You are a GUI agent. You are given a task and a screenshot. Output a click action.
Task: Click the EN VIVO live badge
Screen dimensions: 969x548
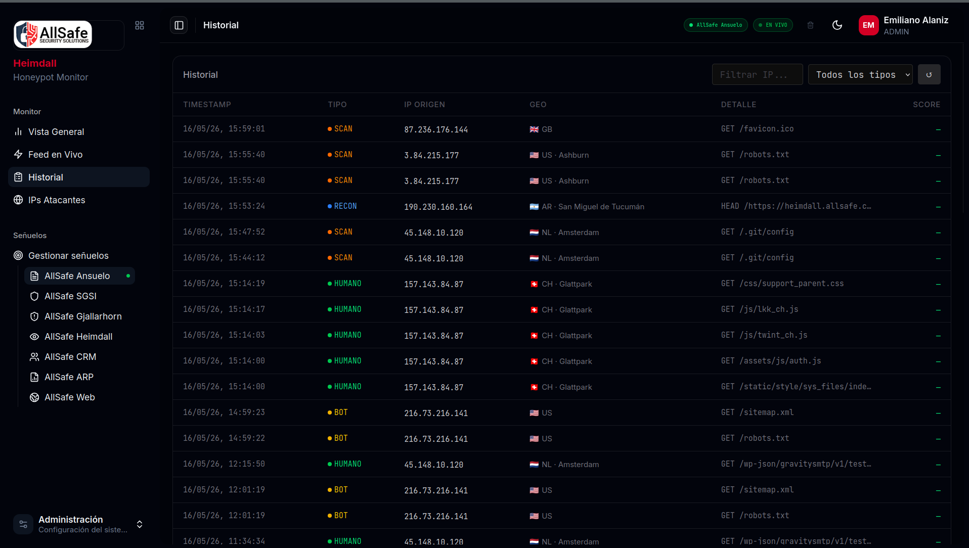[x=773, y=25]
